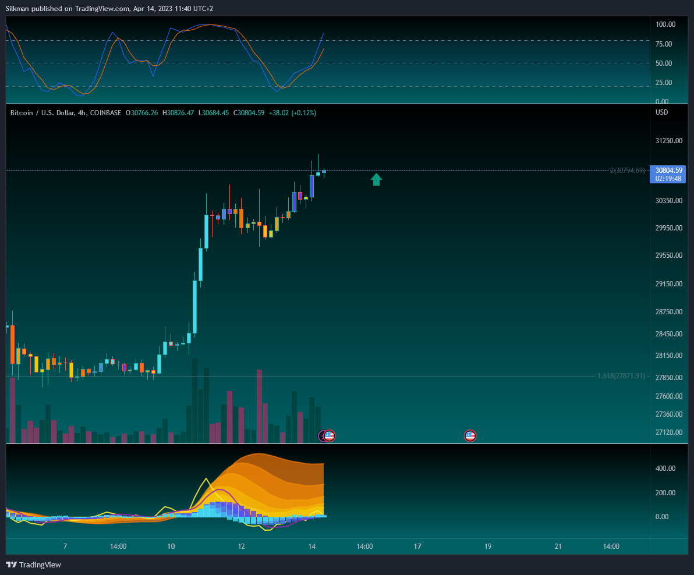694x575 pixels.
Task: Click the published header text by Silkman
Action: pos(109,8)
